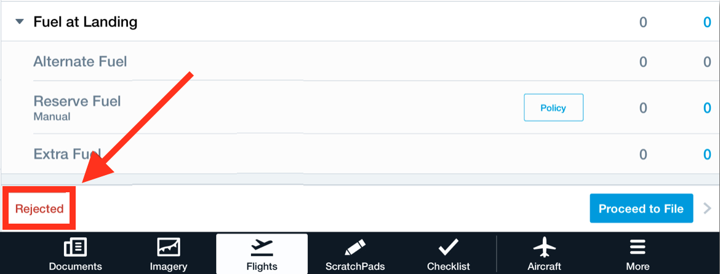Edit the blue Reserve Fuel value
Image resolution: width=720 pixels, height=274 pixels.
(707, 108)
